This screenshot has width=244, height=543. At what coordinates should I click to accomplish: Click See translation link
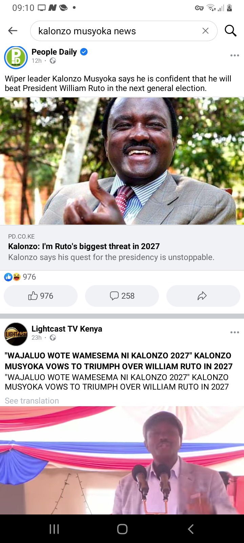(32, 401)
